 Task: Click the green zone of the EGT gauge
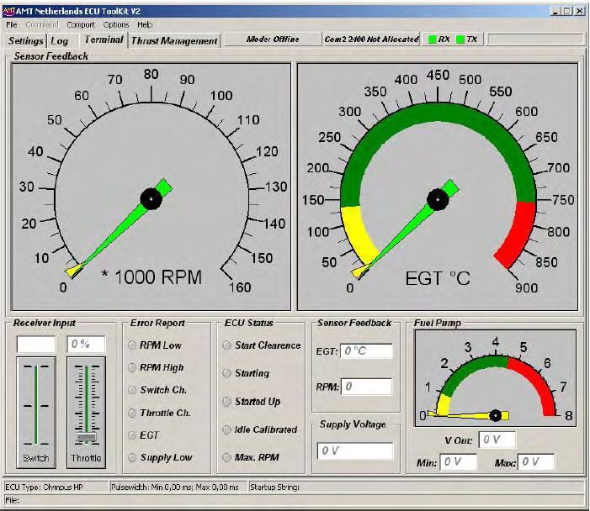[438, 112]
